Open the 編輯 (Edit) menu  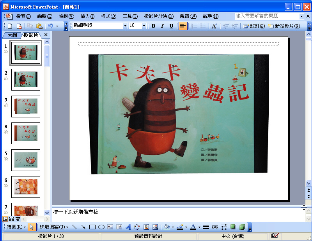tap(45, 16)
